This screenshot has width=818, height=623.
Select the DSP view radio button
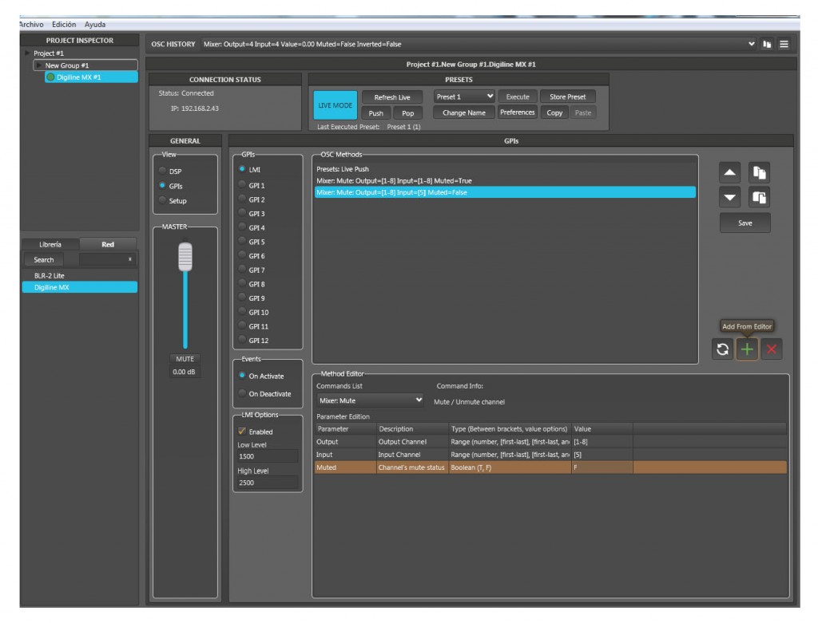point(163,171)
